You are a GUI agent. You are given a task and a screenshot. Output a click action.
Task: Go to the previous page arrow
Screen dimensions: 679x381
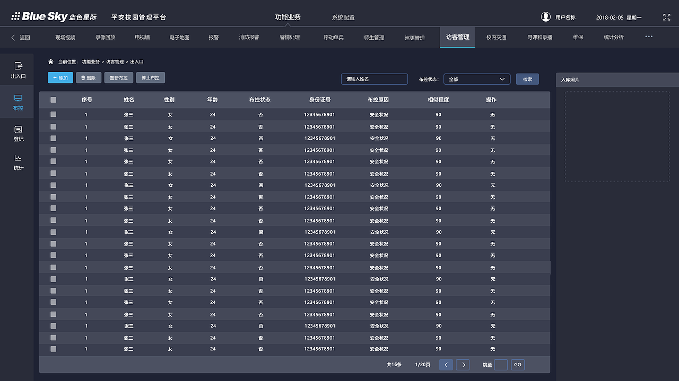point(446,365)
